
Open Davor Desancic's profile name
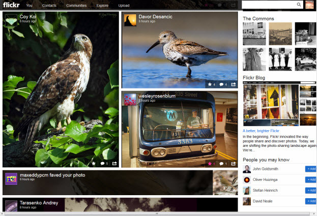[155, 17]
